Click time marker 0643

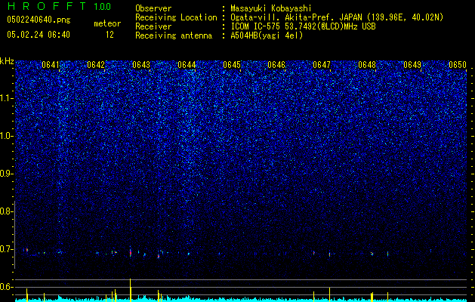(x=141, y=65)
